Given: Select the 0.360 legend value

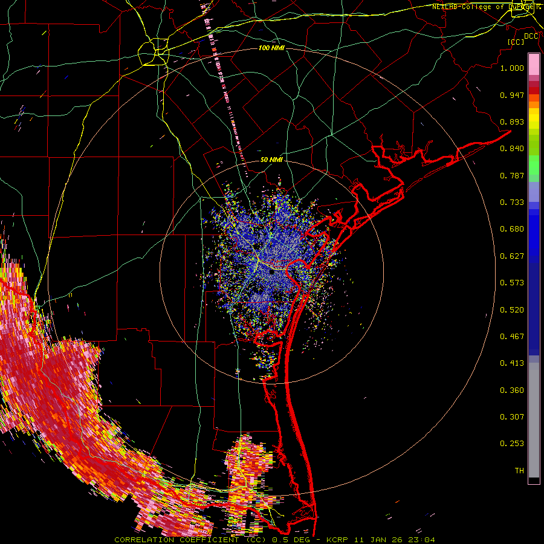Looking at the screenshot, I should 512,390.
